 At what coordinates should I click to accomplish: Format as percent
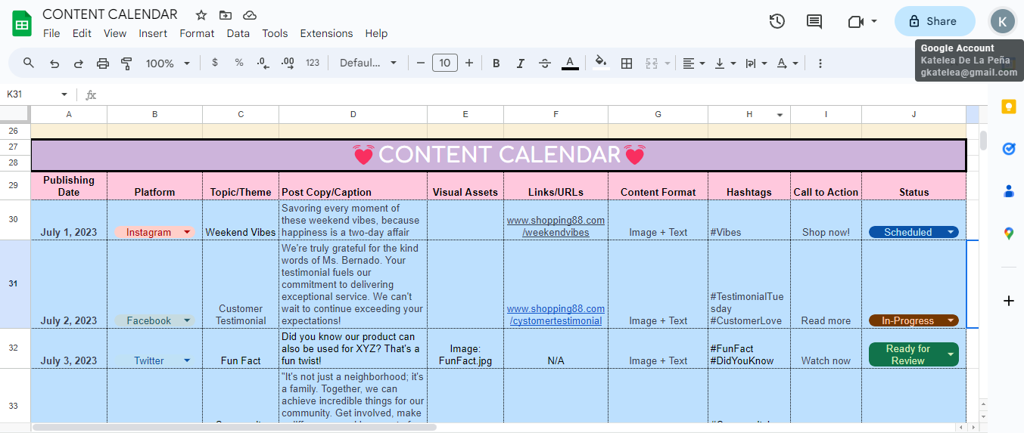239,63
